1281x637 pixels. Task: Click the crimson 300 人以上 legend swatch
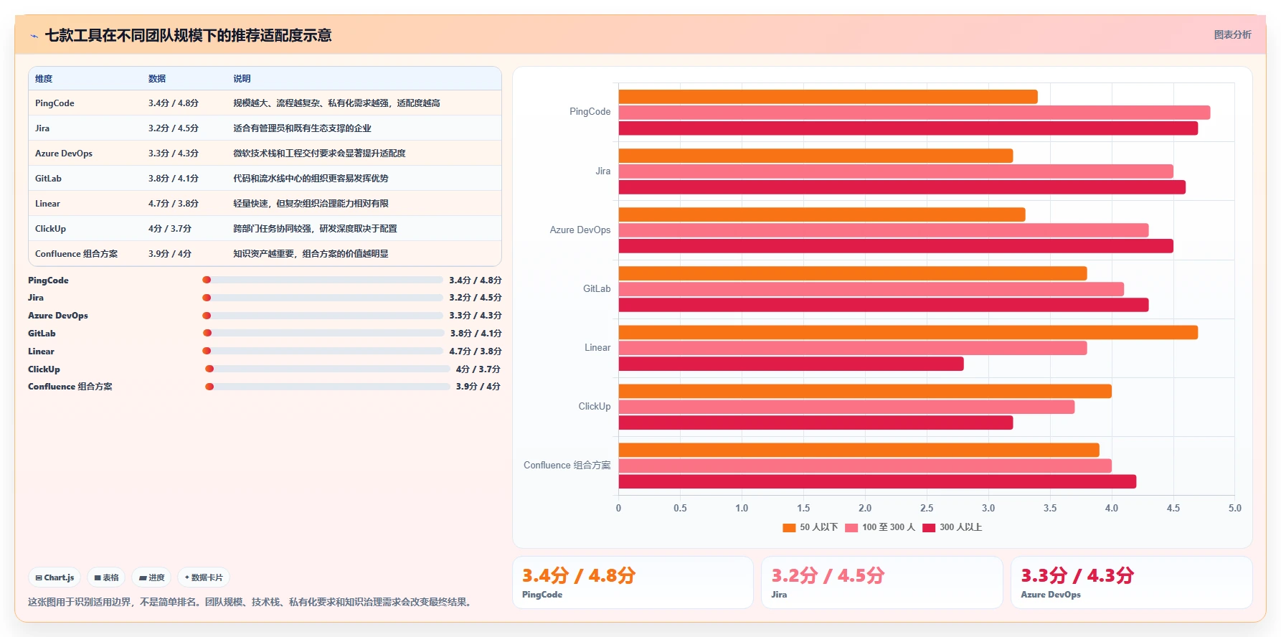pos(929,528)
